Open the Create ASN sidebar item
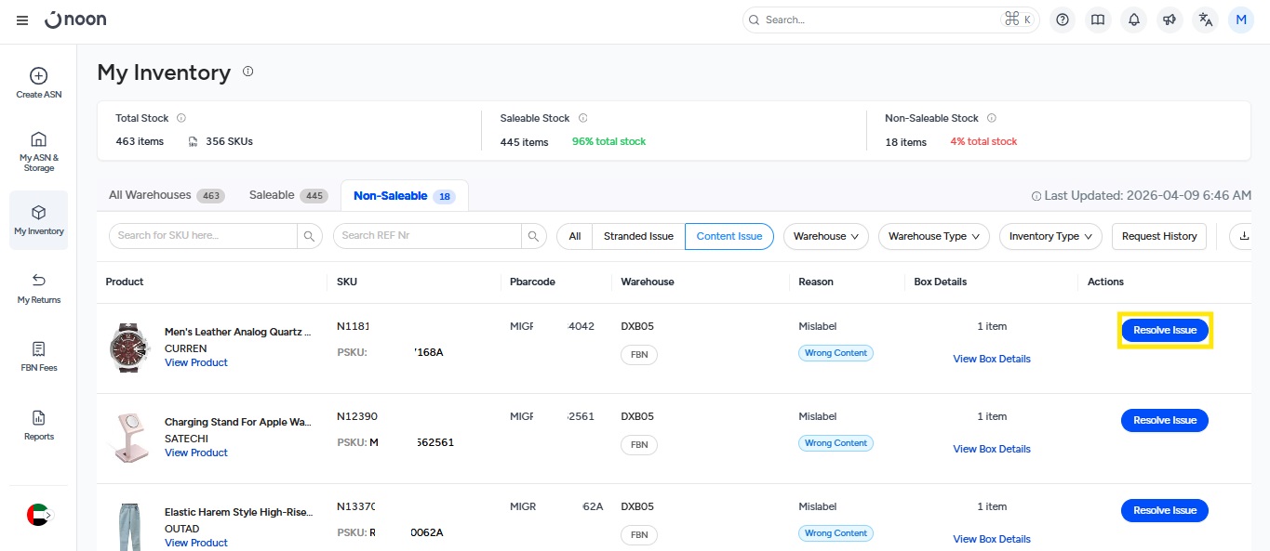1270x551 pixels. (x=39, y=83)
